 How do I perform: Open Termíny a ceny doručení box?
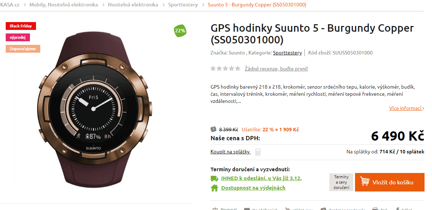tap(341, 182)
